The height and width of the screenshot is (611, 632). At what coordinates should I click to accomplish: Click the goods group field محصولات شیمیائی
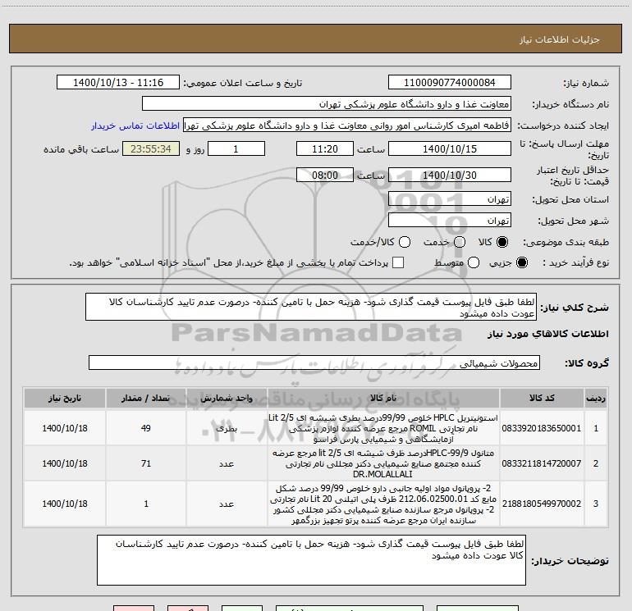[314, 362]
